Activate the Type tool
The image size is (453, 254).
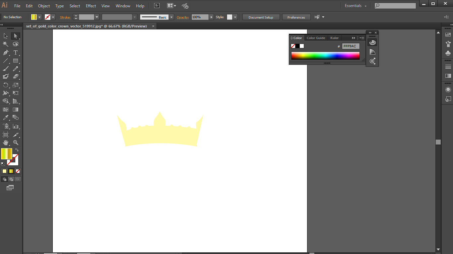pyautogui.click(x=15, y=52)
